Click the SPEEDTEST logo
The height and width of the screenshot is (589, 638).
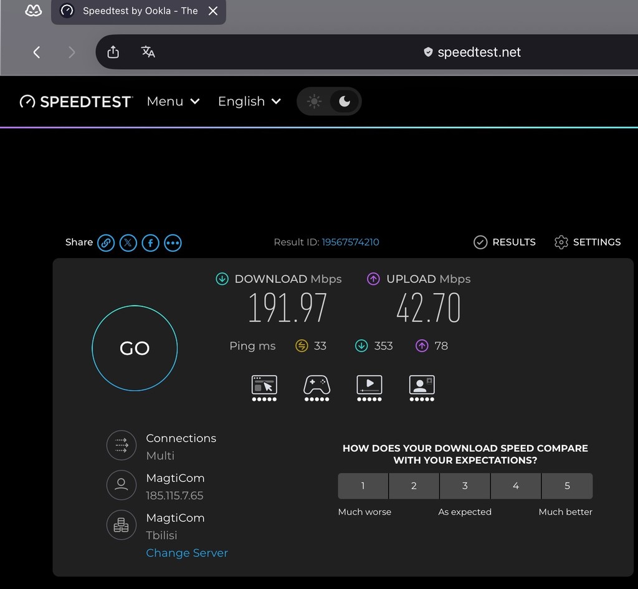tap(76, 102)
